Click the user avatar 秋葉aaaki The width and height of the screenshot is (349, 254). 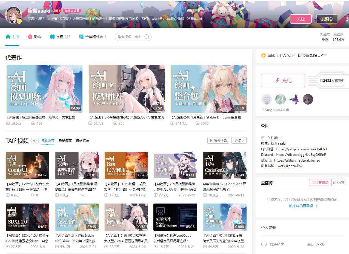tap(14, 15)
